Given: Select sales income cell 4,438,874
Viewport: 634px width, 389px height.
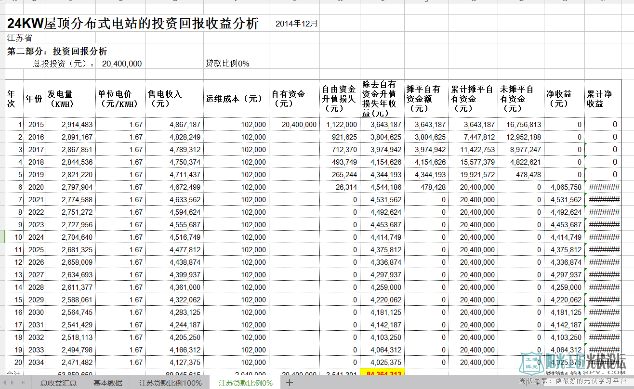Looking at the screenshot, I should 174,262.
